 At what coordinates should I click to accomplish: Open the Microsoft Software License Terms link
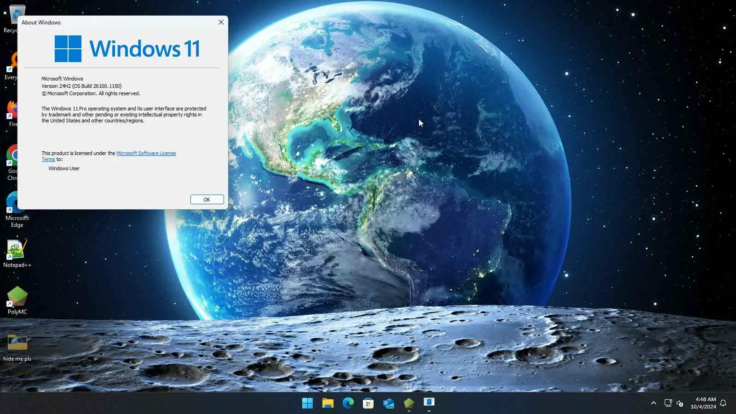pos(146,153)
